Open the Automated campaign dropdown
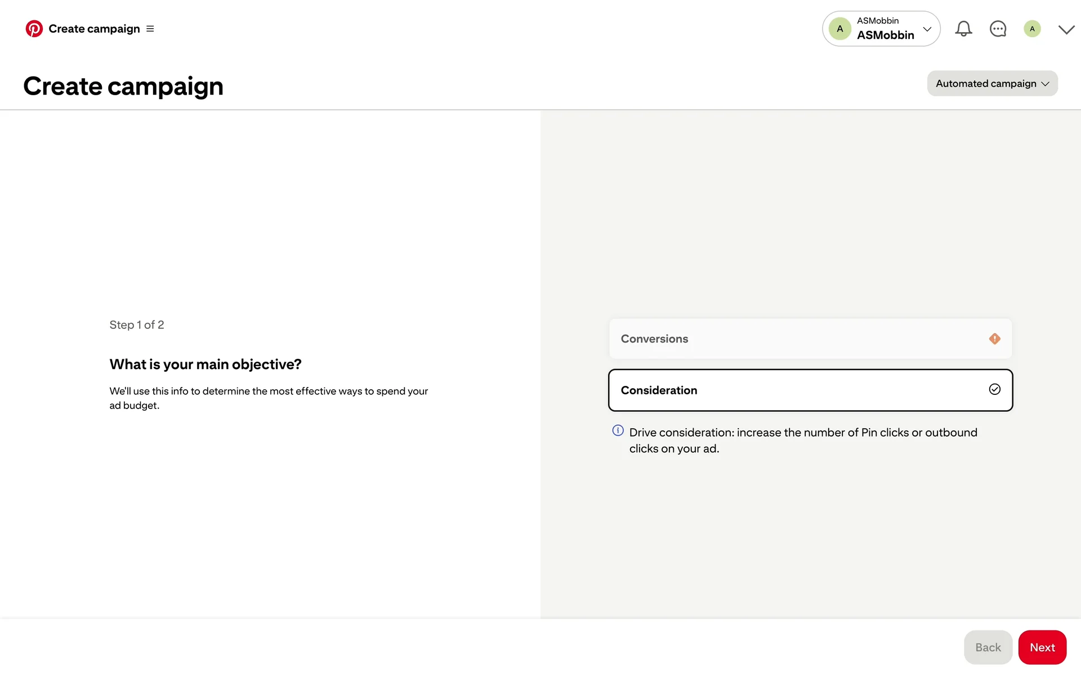 (992, 83)
